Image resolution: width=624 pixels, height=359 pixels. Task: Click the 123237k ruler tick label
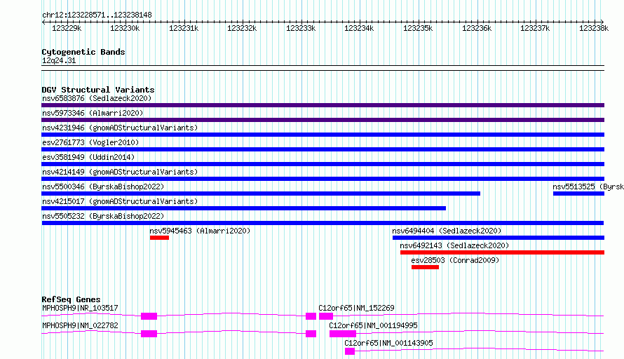(x=535, y=28)
